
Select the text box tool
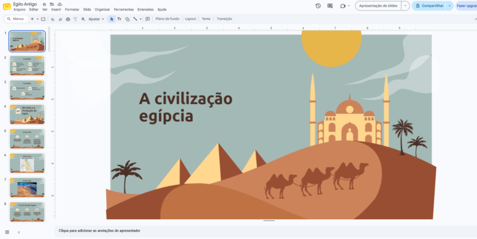coord(119,19)
